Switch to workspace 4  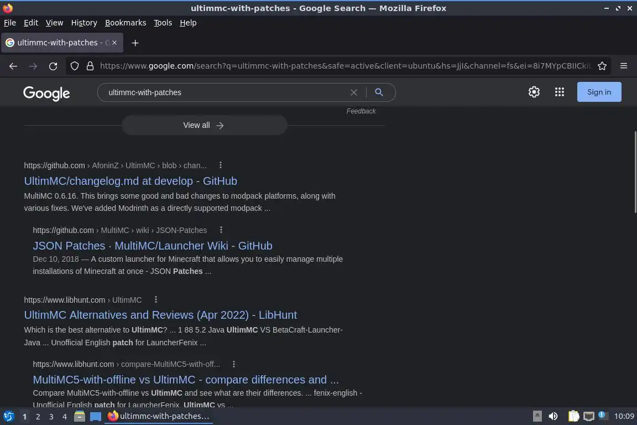pyautogui.click(x=65, y=417)
